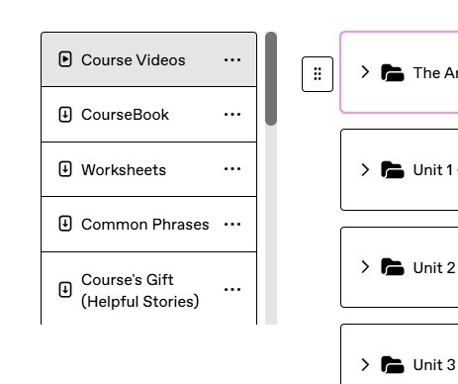Click the Unit 3 folder icon
This screenshot has height=384, width=458.
pyautogui.click(x=392, y=364)
